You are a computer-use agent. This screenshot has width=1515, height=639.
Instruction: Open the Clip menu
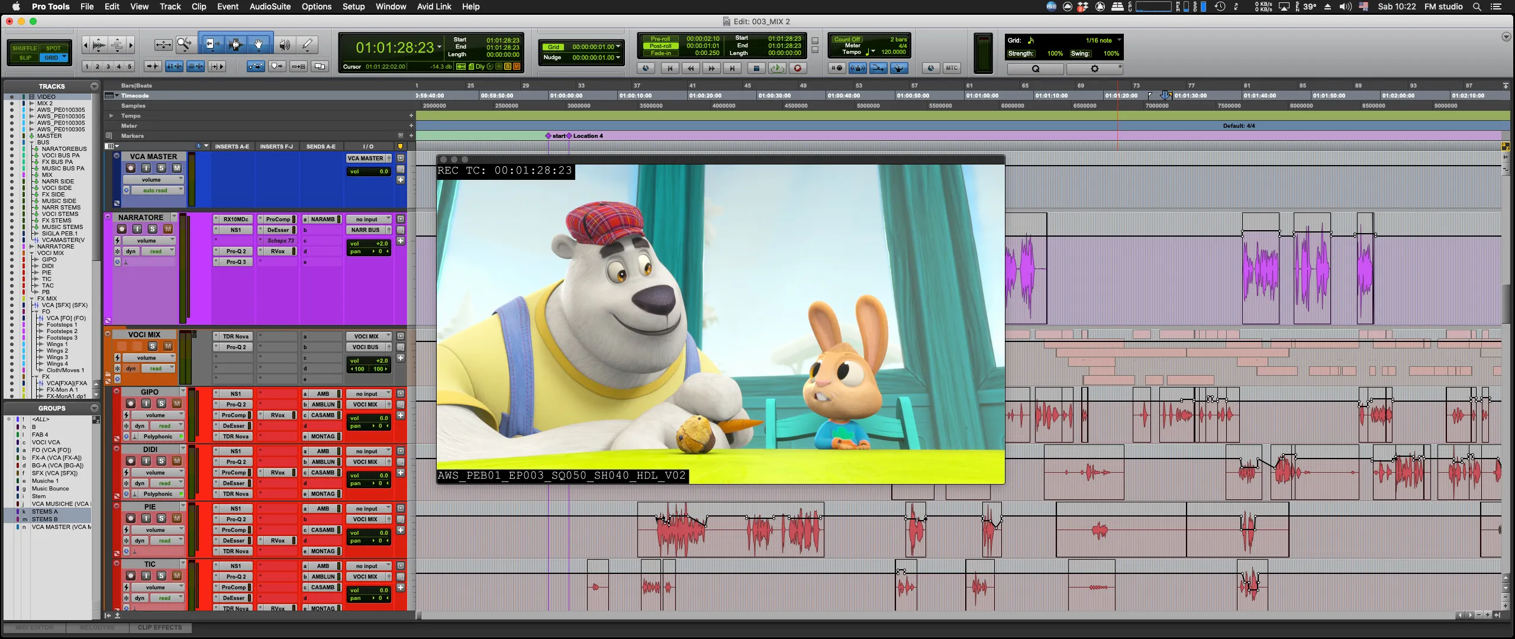(x=199, y=7)
